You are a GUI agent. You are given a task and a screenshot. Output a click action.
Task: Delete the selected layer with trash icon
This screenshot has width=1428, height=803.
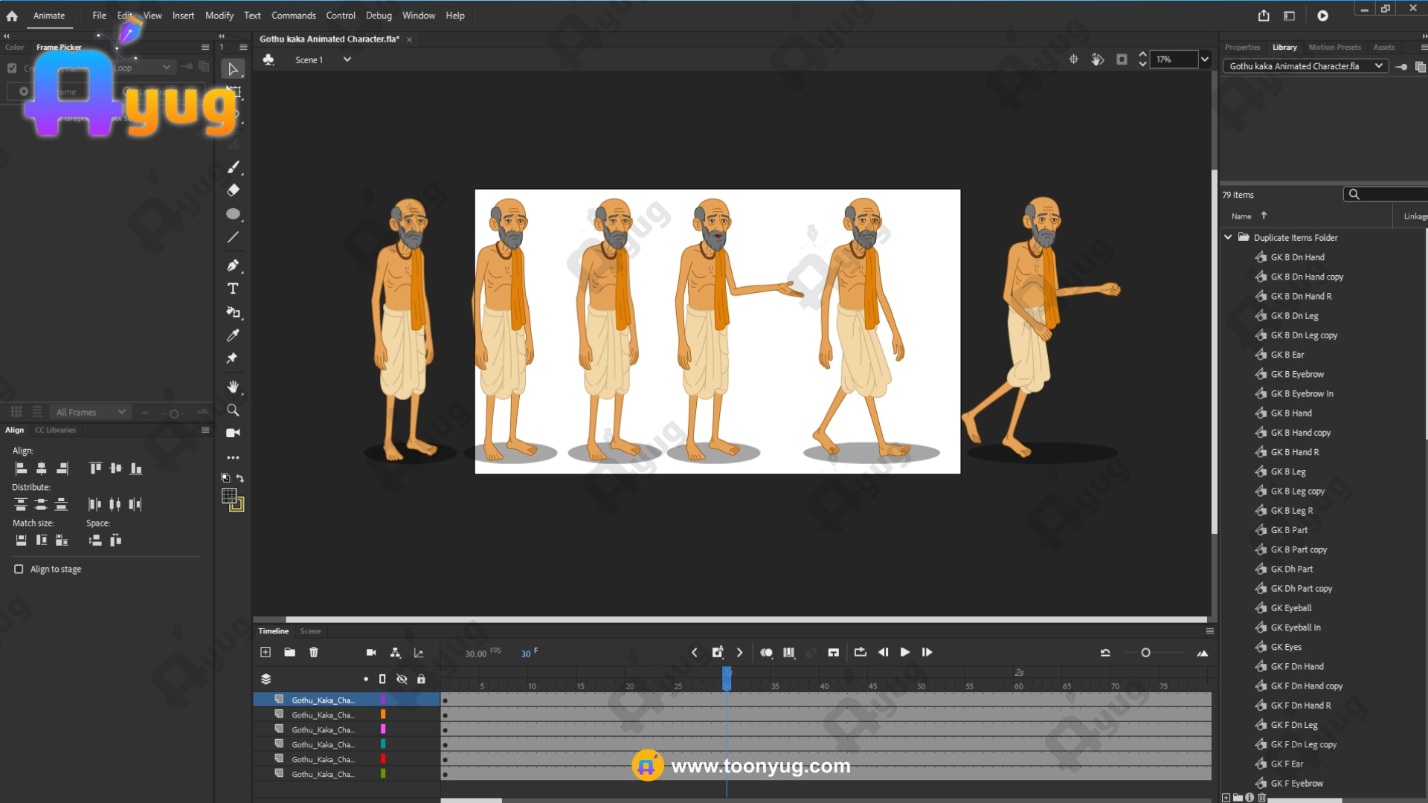(314, 652)
